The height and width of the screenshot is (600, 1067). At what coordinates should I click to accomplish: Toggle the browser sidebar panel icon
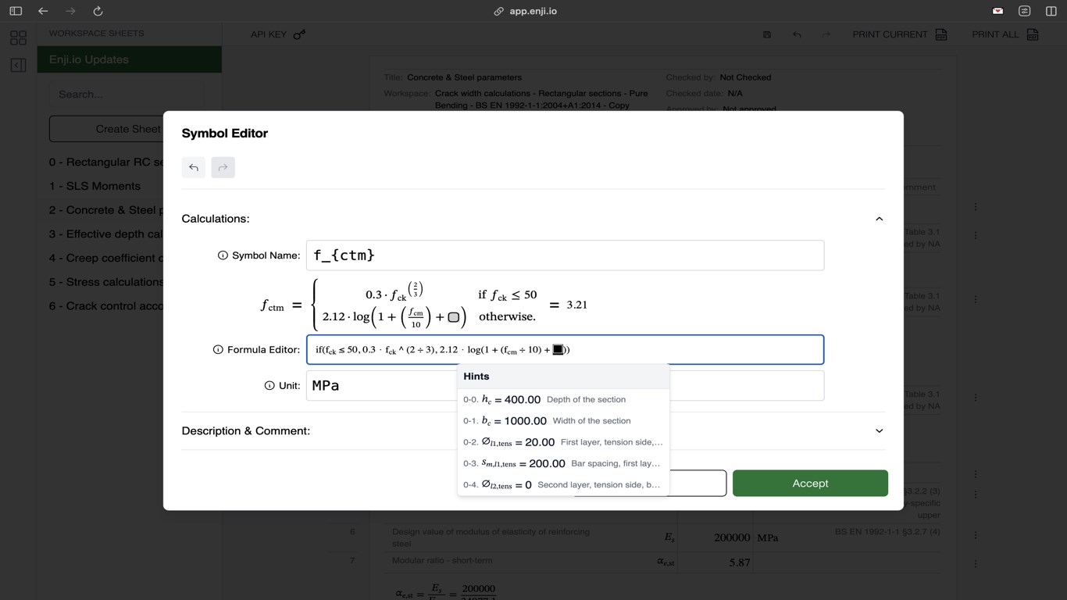pyautogui.click(x=16, y=11)
